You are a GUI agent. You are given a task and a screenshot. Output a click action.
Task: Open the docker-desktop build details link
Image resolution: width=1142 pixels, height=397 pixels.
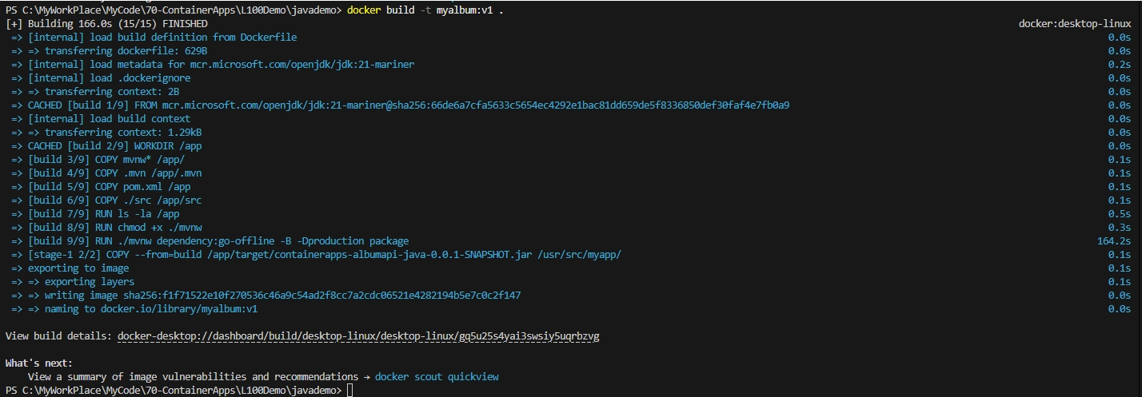click(358, 336)
